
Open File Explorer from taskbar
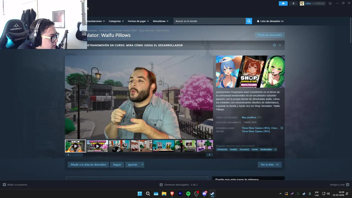[x=164, y=194]
